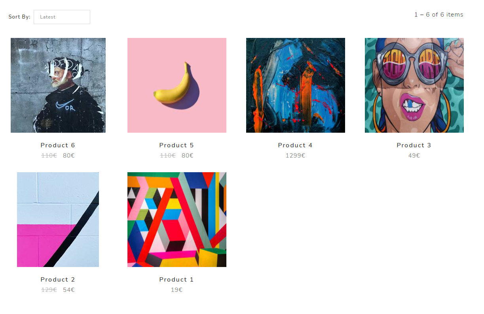Open Product 2 pink wall image

(x=58, y=220)
